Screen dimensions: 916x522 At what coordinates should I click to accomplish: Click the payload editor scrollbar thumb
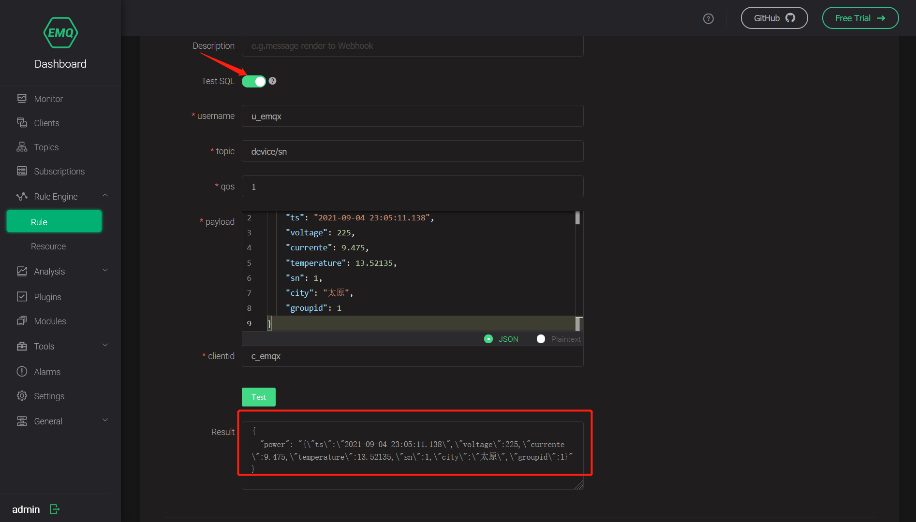tap(577, 218)
